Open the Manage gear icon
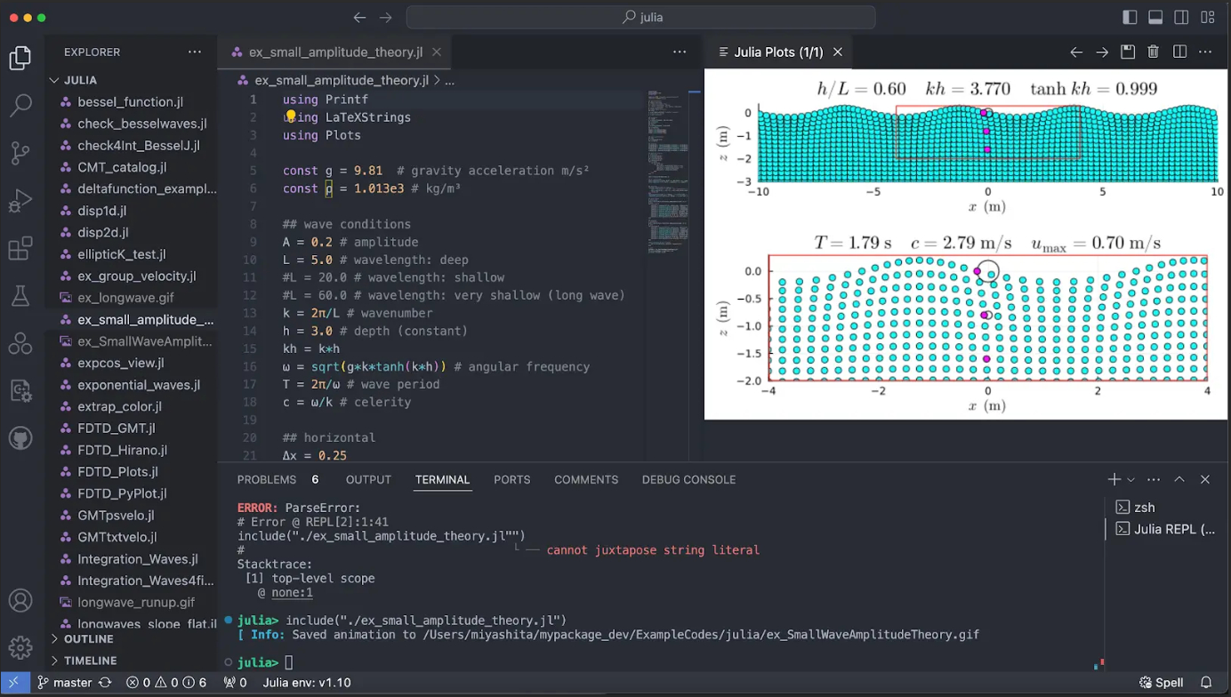 (x=20, y=647)
